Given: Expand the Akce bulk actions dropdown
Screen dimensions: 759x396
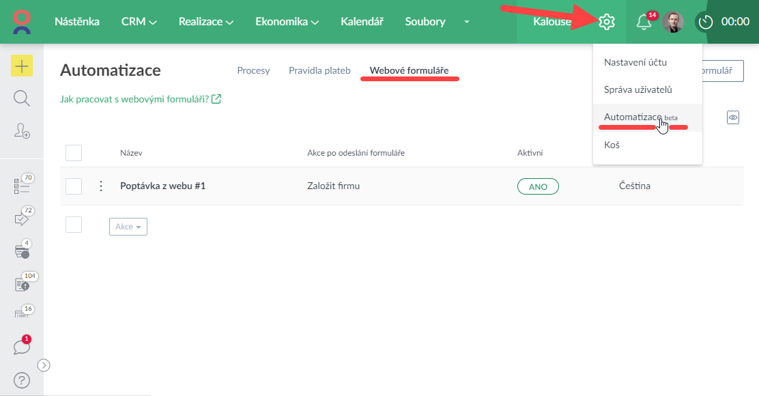Looking at the screenshot, I should (128, 227).
